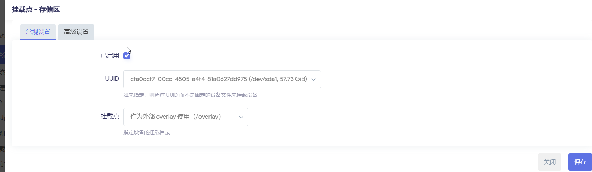The height and width of the screenshot is (172, 592).
Task: Click the dialog title 挂载点 - 存储区
Action: pos(36,10)
